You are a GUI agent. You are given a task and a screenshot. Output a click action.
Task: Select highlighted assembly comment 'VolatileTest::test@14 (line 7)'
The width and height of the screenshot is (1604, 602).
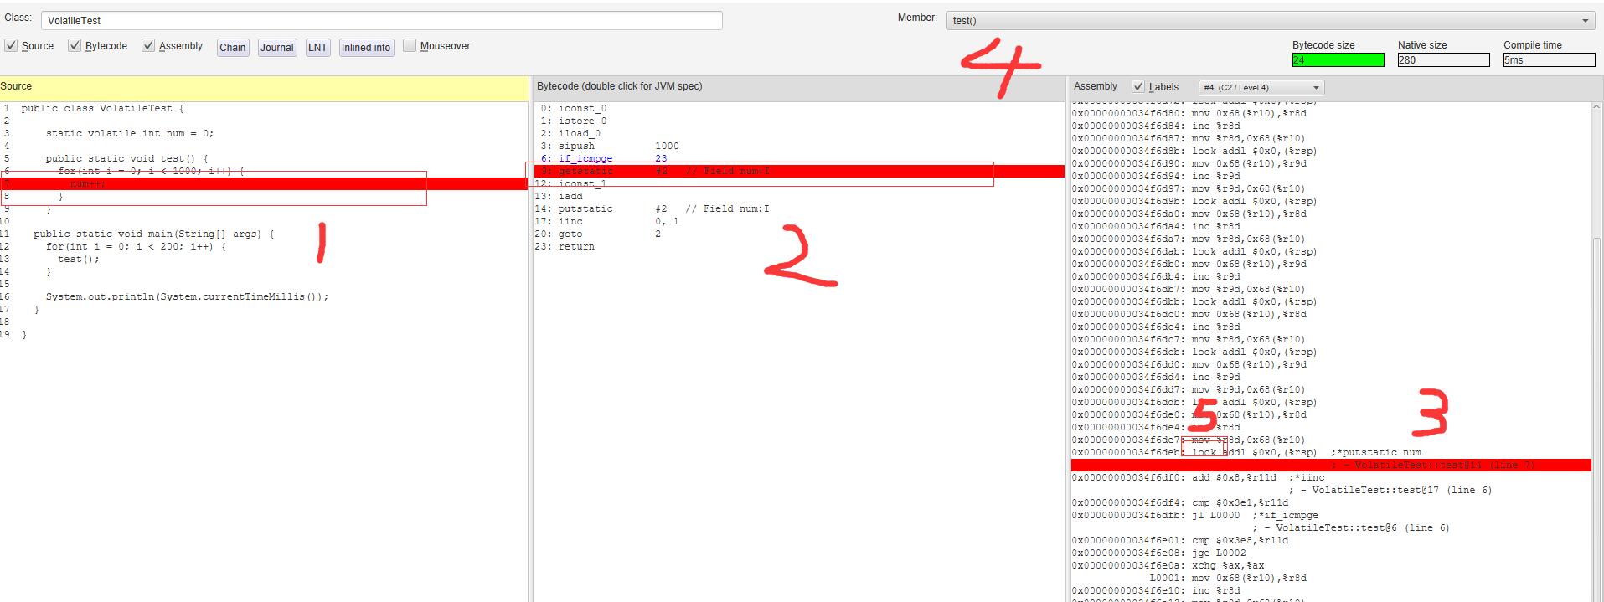coord(1331,465)
